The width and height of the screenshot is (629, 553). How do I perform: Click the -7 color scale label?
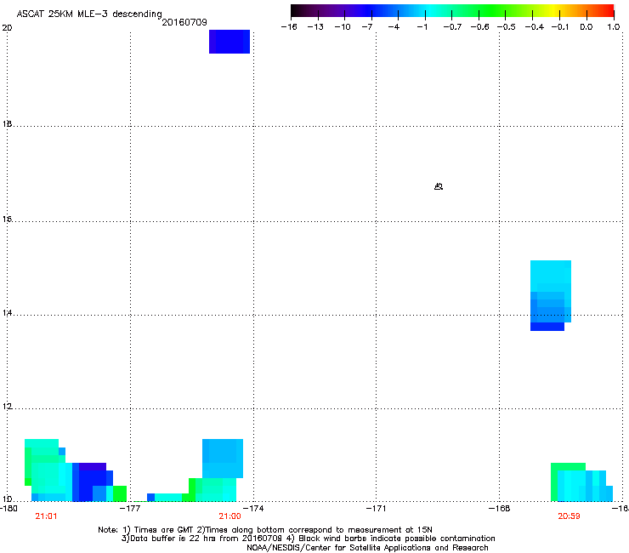(x=367, y=27)
